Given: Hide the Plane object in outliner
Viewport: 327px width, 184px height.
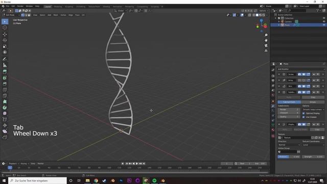Looking at the screenshot, I should click(x=324, y=25).
